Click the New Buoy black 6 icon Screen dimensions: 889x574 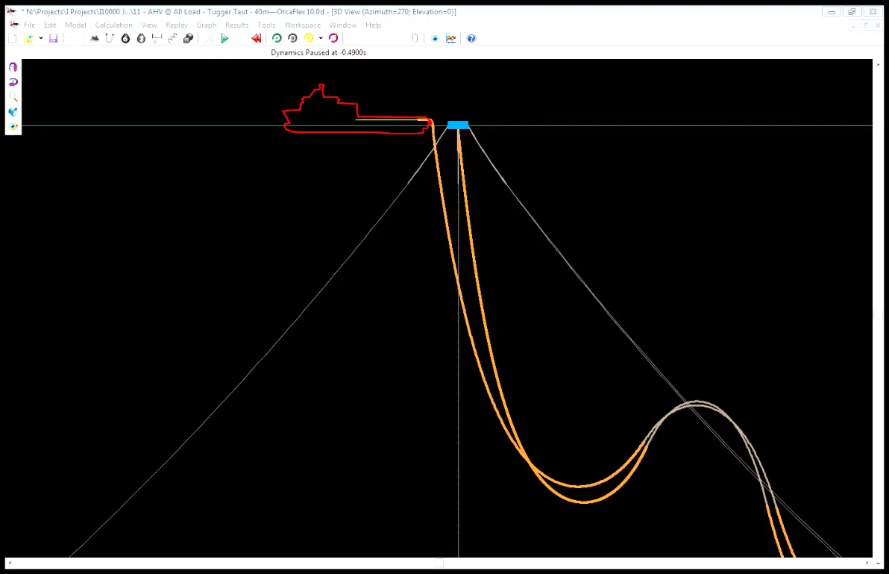pos(125,38)
